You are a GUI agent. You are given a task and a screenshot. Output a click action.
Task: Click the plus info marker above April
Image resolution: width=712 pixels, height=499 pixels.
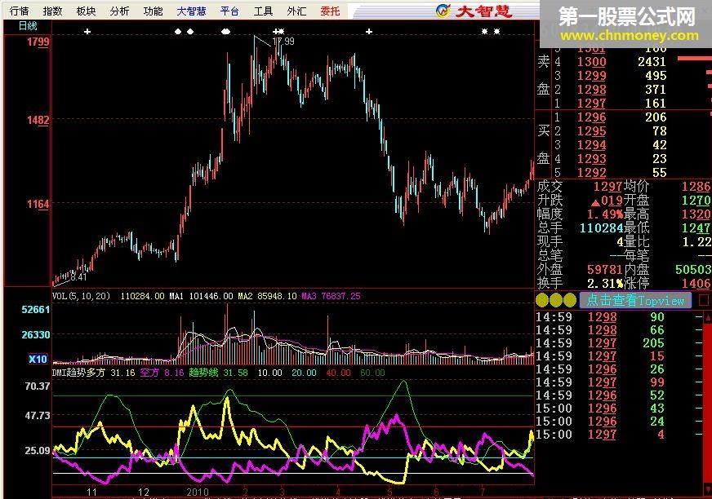tap(369, 31)
